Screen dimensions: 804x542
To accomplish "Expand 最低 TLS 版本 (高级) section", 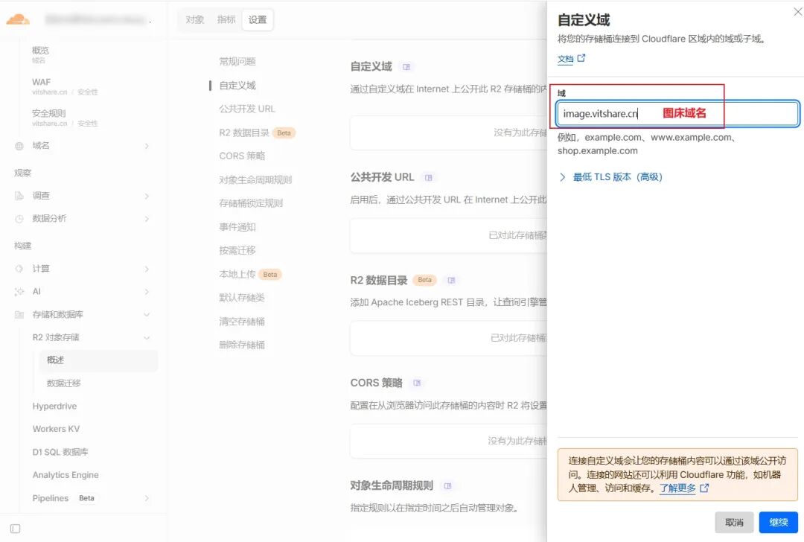I will coord(611,177).
